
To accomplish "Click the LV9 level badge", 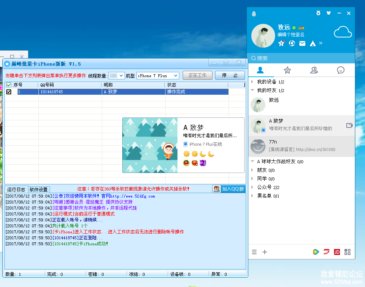I will pos(301,28).
